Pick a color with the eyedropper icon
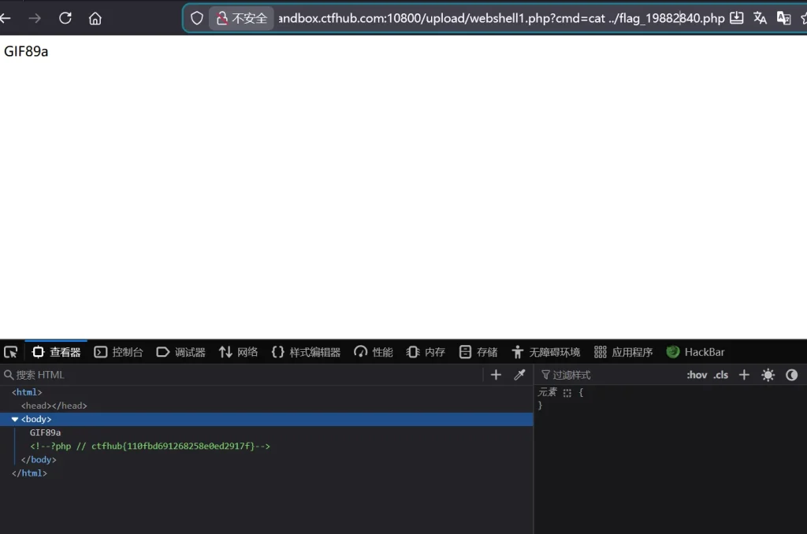The height and width of the screenshot is (534, 807). tap(519, 375)
